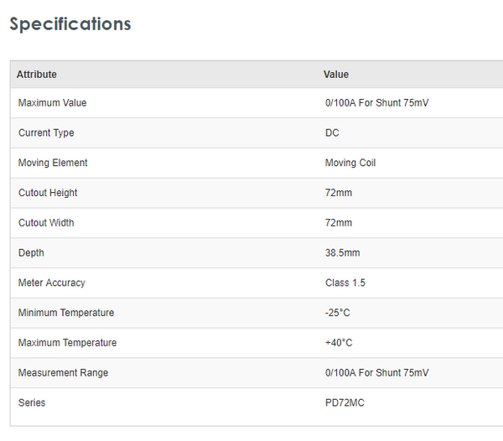This screenshot has height=441, width=503.
Task: Select the PD72MC series value
Action: pyautogui.click(x=345, y=403)
